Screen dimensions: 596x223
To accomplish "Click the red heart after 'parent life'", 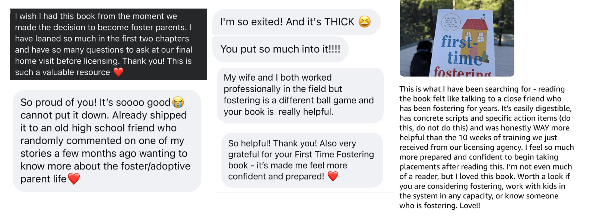I will [74, 179].
